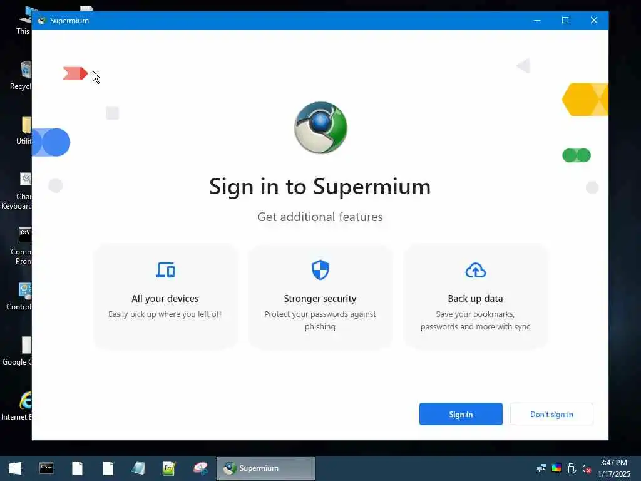Click the Back up data cloud icon
641x481 pixels.
click(476, 271)
